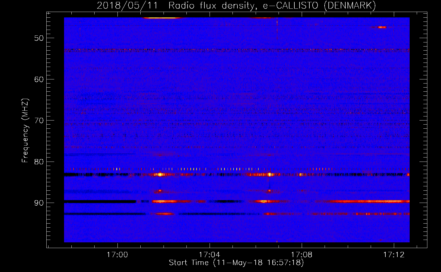The height and width of the screenshot is (272, 441).
Task: Click the 17:12 time tick label
Action: click(x=394, y=255)
